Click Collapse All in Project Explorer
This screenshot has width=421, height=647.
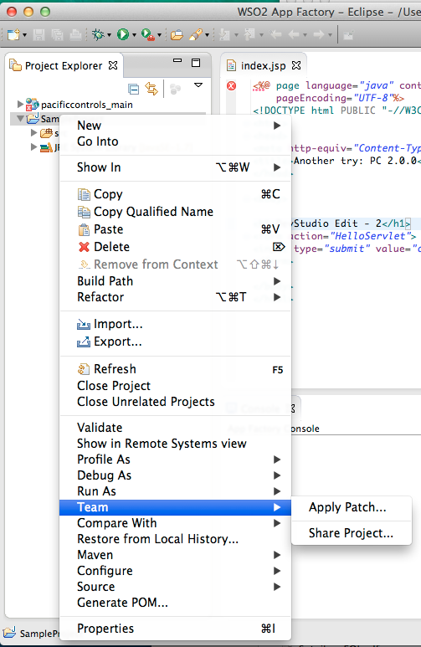click(133, 89)
